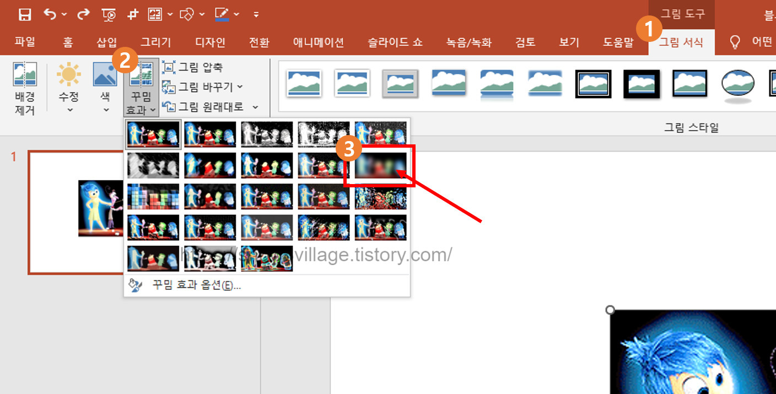Switch to the 녹음/녹화 tab

(469, 42)
